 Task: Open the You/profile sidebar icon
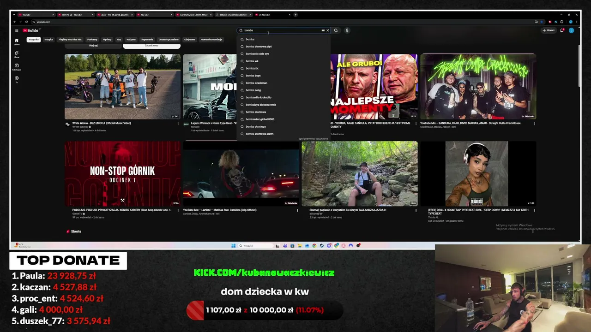17,79
